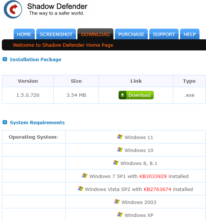
Task: Click the Windows flag icon beside Windows XP
Action: click(x=120, y=215)
